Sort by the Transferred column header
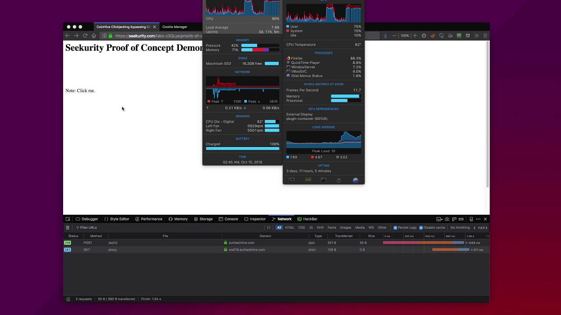561x315 pixels. pos(344,236)
